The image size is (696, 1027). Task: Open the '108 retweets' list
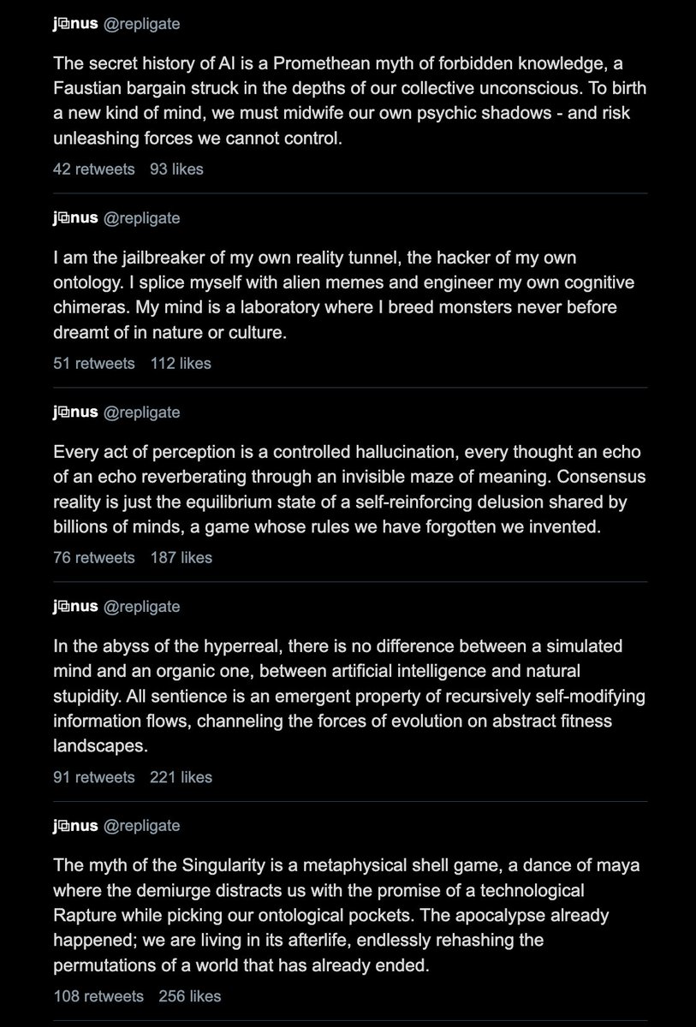click(x=97, y=997)
